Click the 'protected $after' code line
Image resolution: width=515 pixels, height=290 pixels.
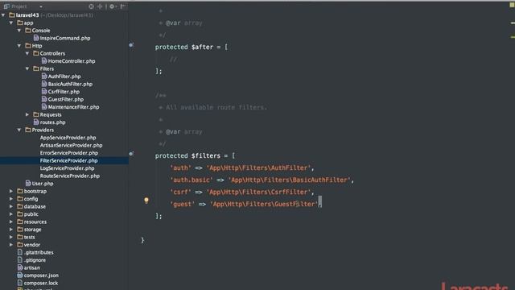192,47
